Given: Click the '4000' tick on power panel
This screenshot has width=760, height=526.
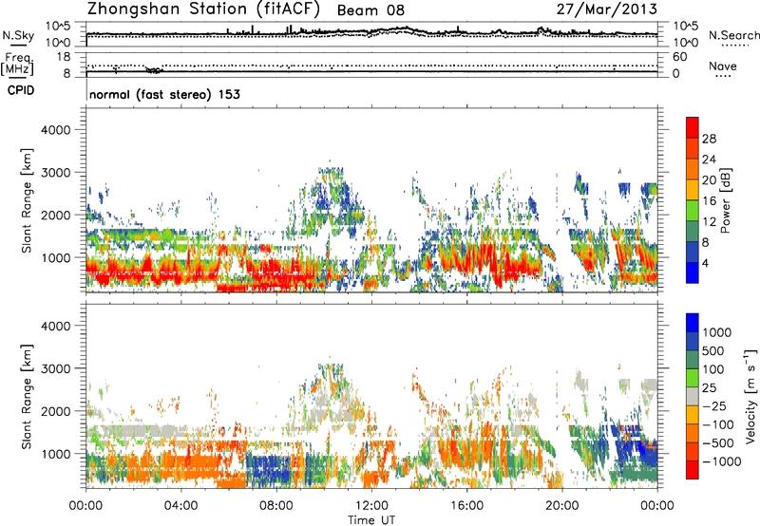Looking at the screenshot, I should click(x=56, y=130).
